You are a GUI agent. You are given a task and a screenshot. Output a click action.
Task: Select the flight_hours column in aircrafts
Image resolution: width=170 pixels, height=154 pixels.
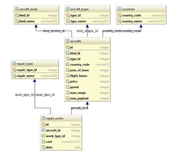click(88, 76)
